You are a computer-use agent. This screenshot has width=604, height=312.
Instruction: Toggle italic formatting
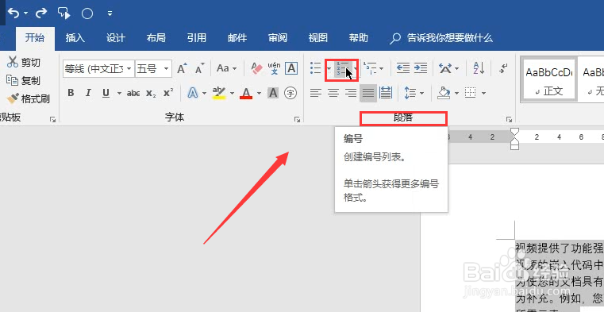coord(89,93)
